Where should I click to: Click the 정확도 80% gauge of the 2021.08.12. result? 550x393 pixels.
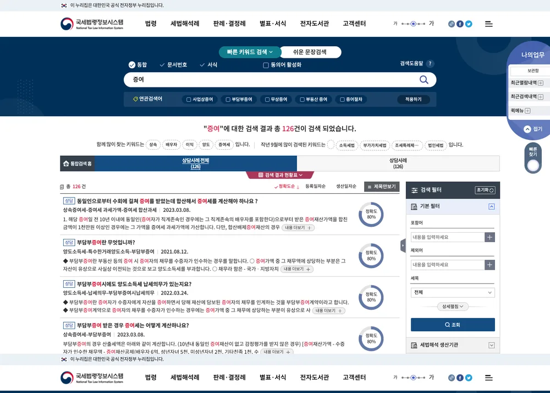[x=371, y=256]
